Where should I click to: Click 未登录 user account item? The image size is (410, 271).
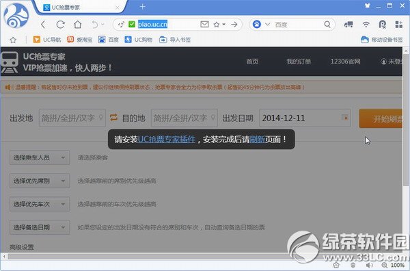click(392, 62)
